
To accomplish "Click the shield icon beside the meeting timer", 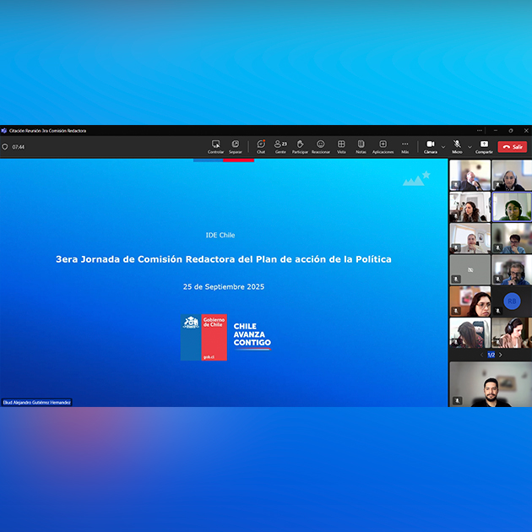I will click(x=5, y=147).
